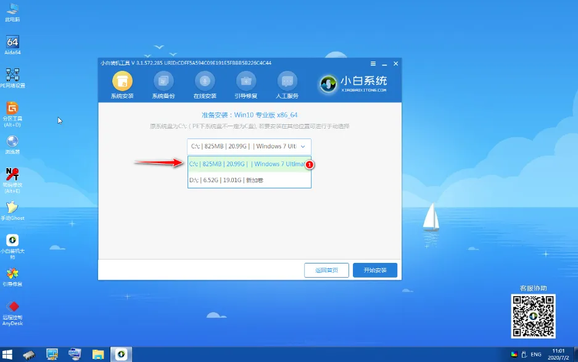Select the 引导修复 (Boot Repair) icon
The image size is (578, 362).
pos(246,83)
